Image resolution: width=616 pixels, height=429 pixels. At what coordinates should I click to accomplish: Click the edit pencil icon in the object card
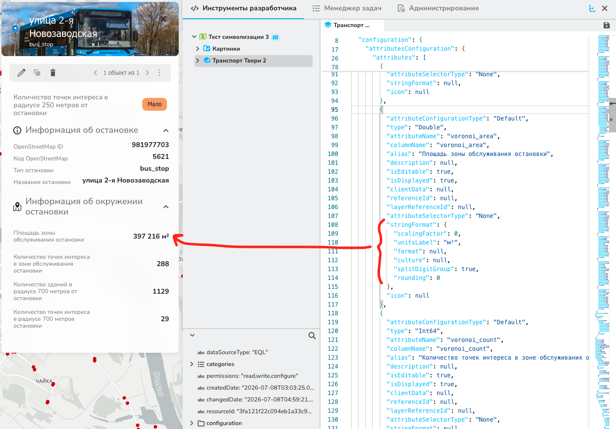click(x=21, y=73)
